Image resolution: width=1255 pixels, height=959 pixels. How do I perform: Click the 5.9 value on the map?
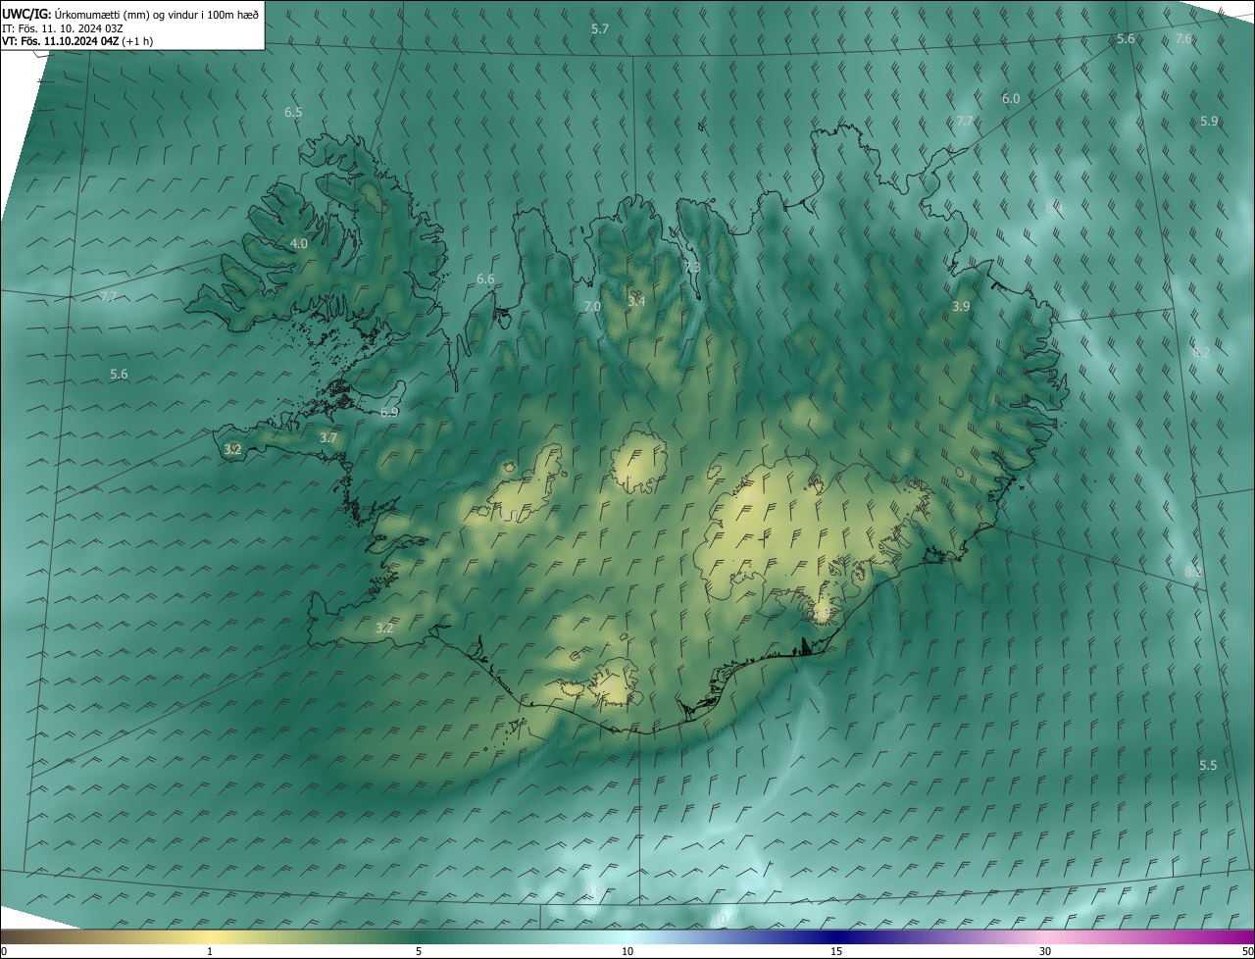click(1209, 122)
